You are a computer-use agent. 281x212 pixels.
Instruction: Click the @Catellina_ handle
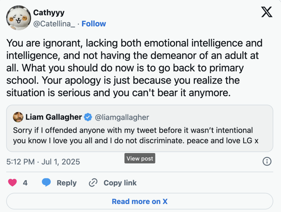tap(54, 24)
